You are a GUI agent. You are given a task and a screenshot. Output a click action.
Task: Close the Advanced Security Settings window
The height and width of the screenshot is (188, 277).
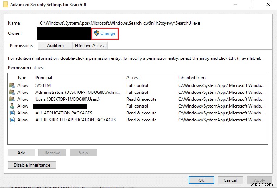(268, 4)
